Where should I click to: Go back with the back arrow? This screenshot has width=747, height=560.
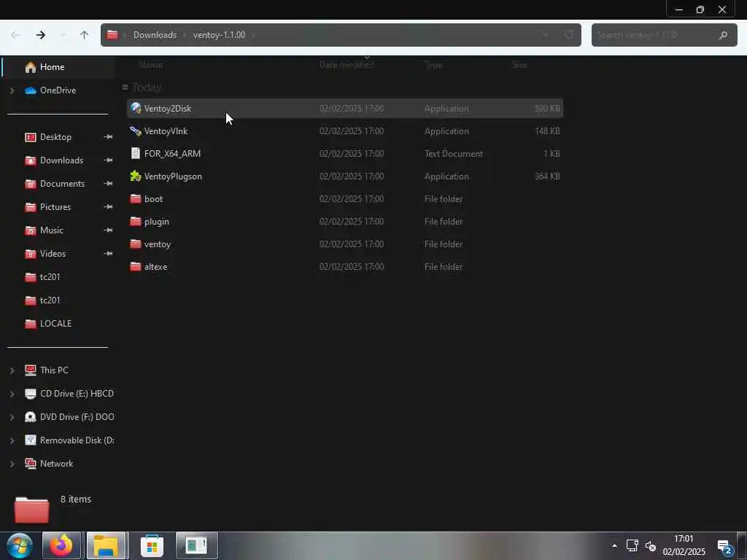click(16, 35)
